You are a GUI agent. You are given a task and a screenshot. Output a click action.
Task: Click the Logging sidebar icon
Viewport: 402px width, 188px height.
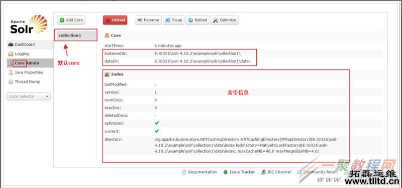coord(11,54)
